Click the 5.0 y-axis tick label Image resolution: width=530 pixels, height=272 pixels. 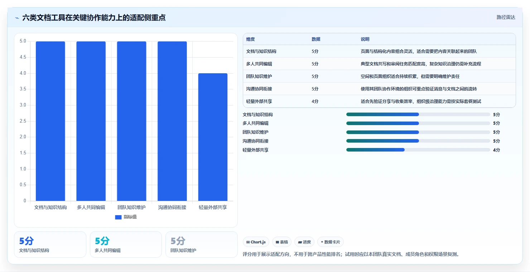click(23, 41)
